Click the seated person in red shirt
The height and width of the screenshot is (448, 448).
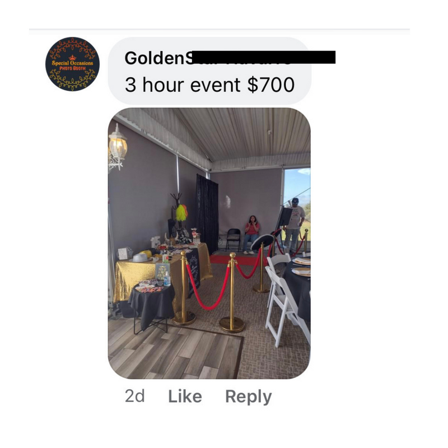[251, 235]
